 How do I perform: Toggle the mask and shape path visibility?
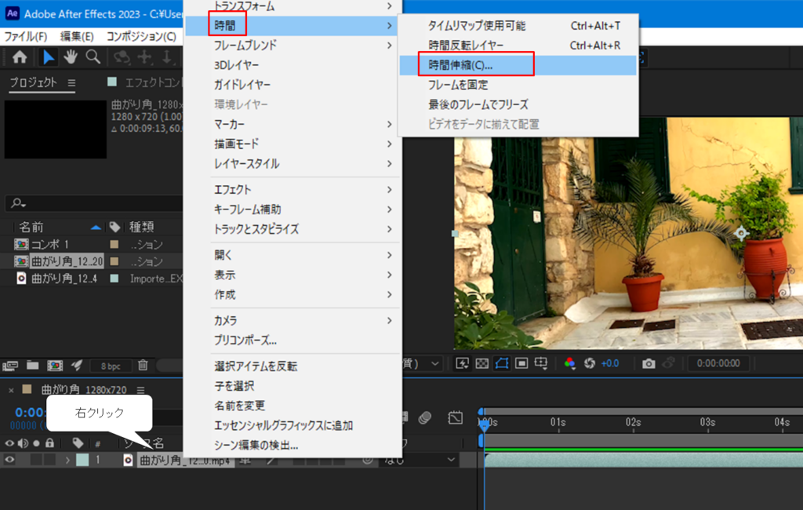(x=502, y=363)
